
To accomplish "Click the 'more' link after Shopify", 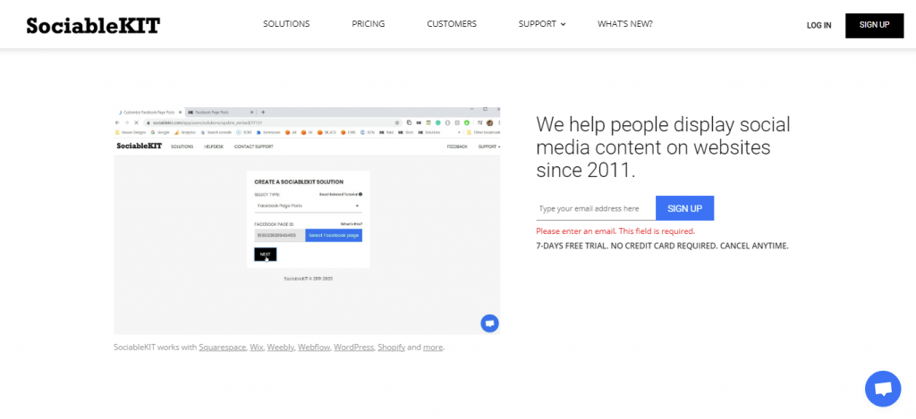I will pyautogui.click(x=433, y=348).
